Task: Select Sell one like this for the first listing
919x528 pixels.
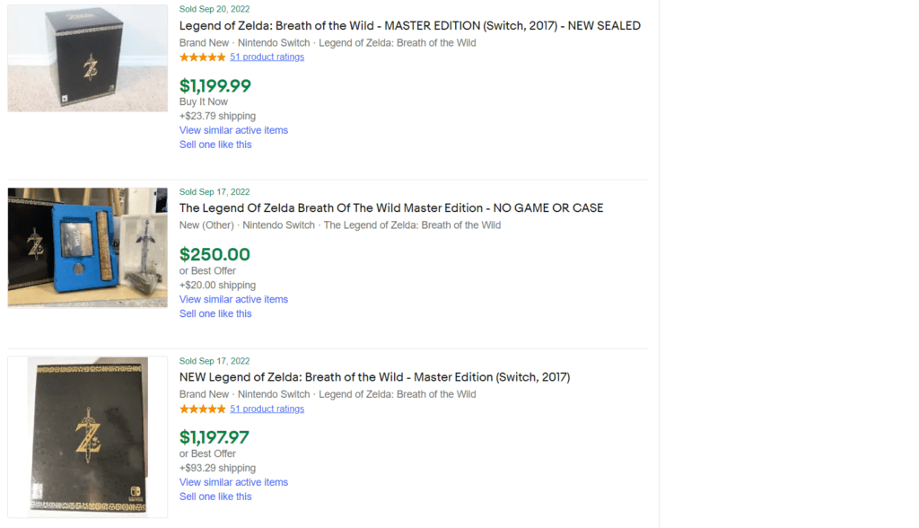Action: 215,144
